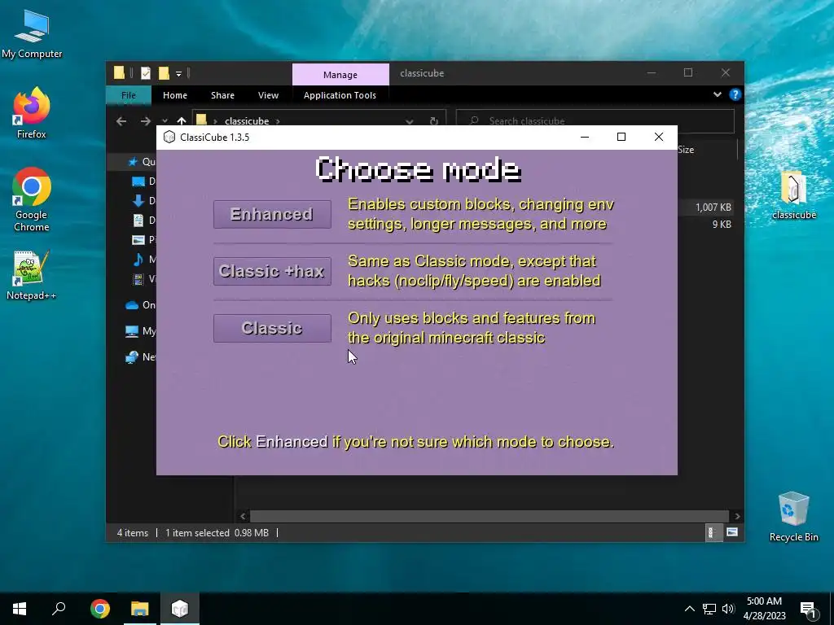
Task: Refresh the classicube folder view
Action: pyautogui.click(x=434, y=121)
